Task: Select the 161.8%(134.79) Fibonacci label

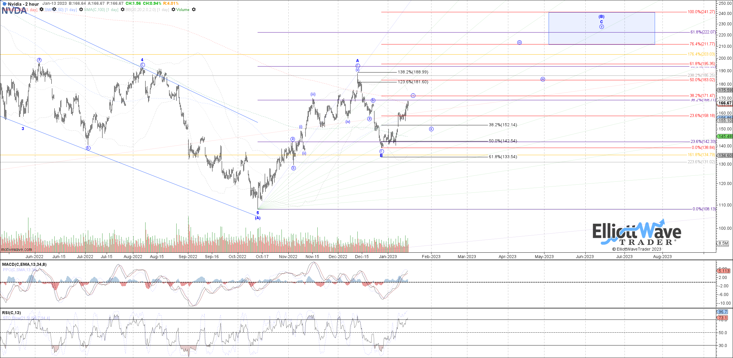Action: (x=701, y=155)
